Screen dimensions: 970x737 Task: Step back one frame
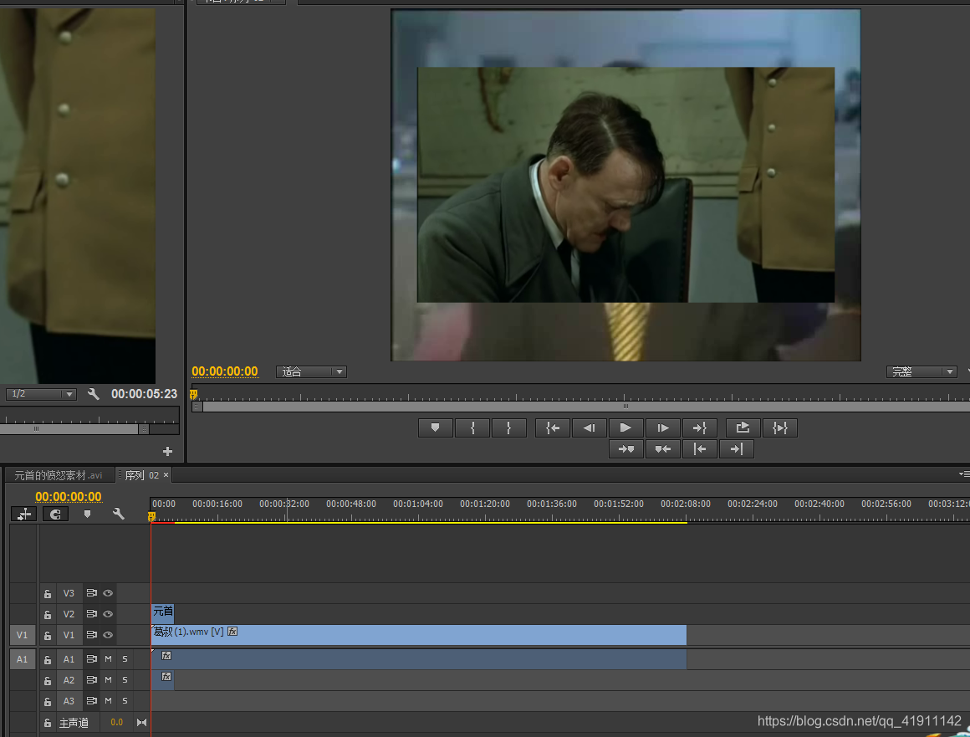[589, 427]
